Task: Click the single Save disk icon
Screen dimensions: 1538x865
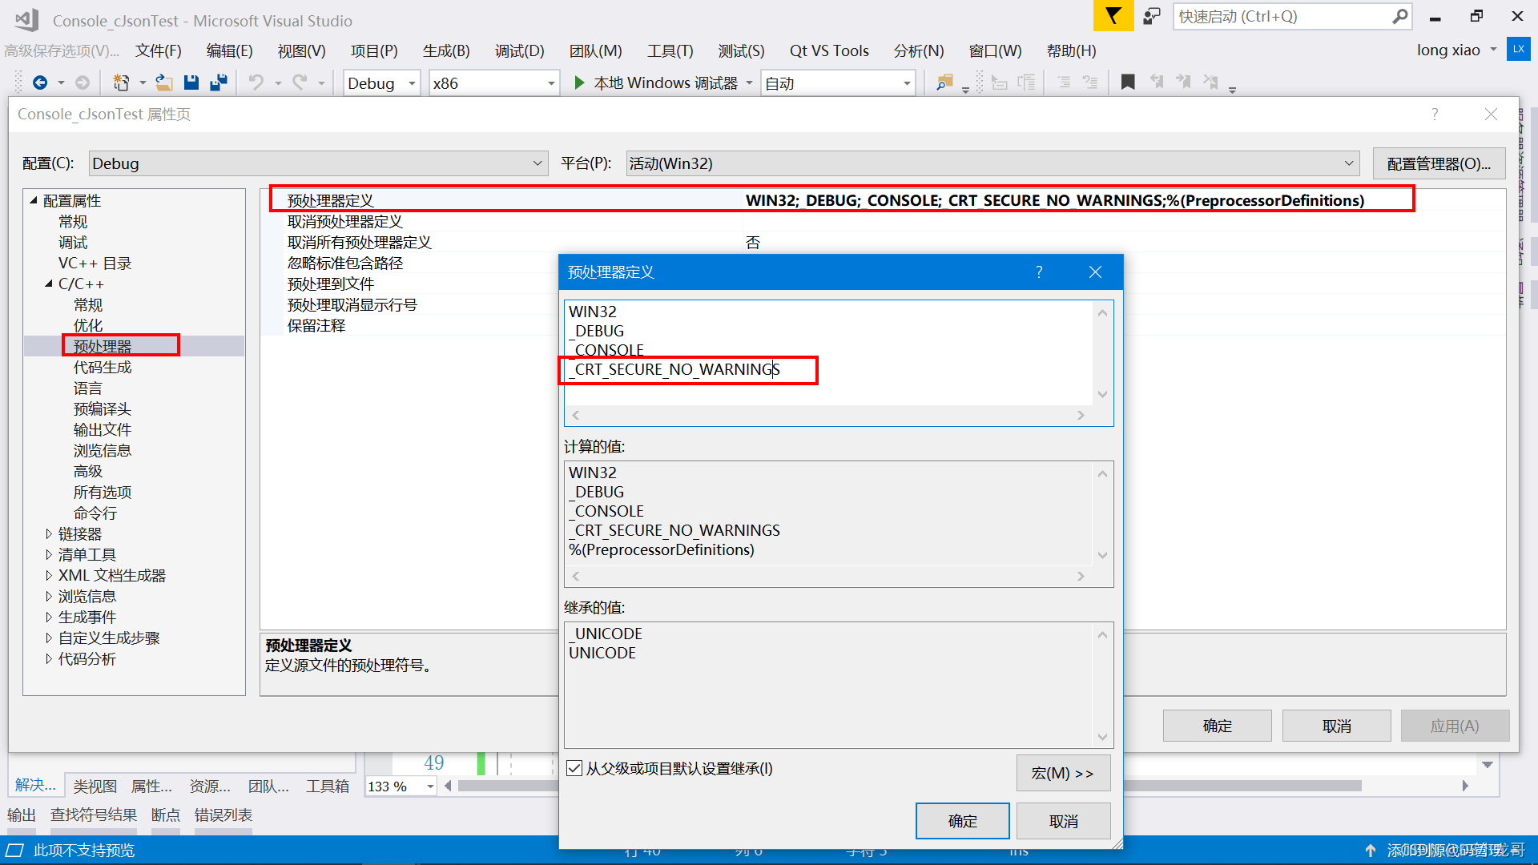Action: (191, 82)
